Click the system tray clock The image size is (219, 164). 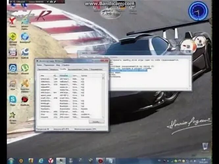[203, 161]
